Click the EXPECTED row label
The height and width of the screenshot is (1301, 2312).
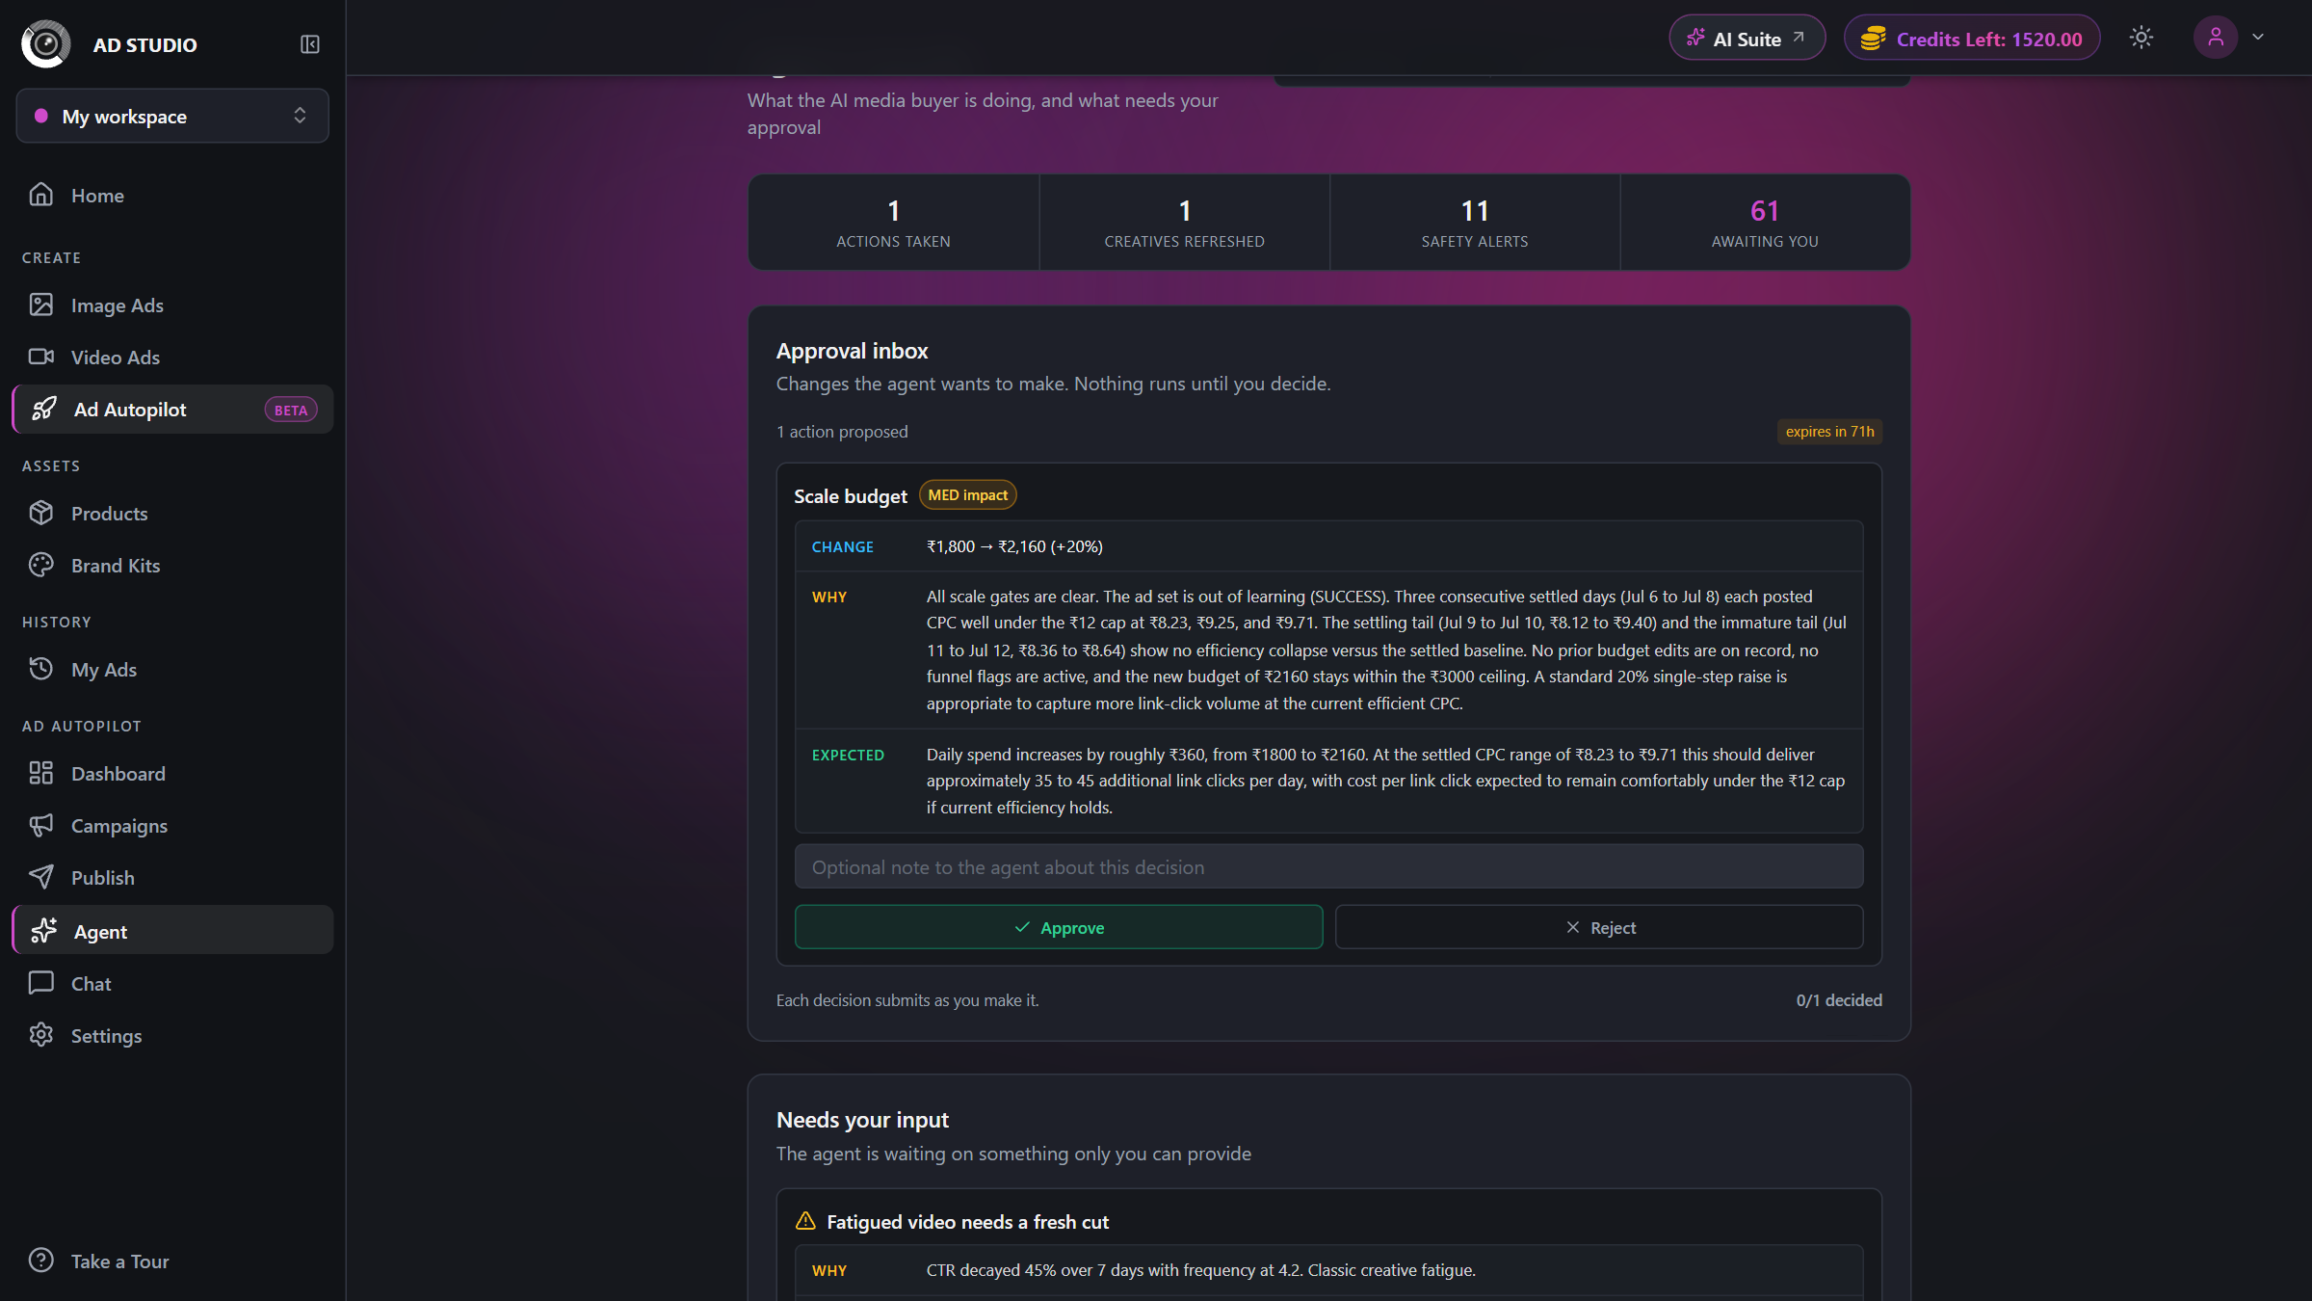848,755
